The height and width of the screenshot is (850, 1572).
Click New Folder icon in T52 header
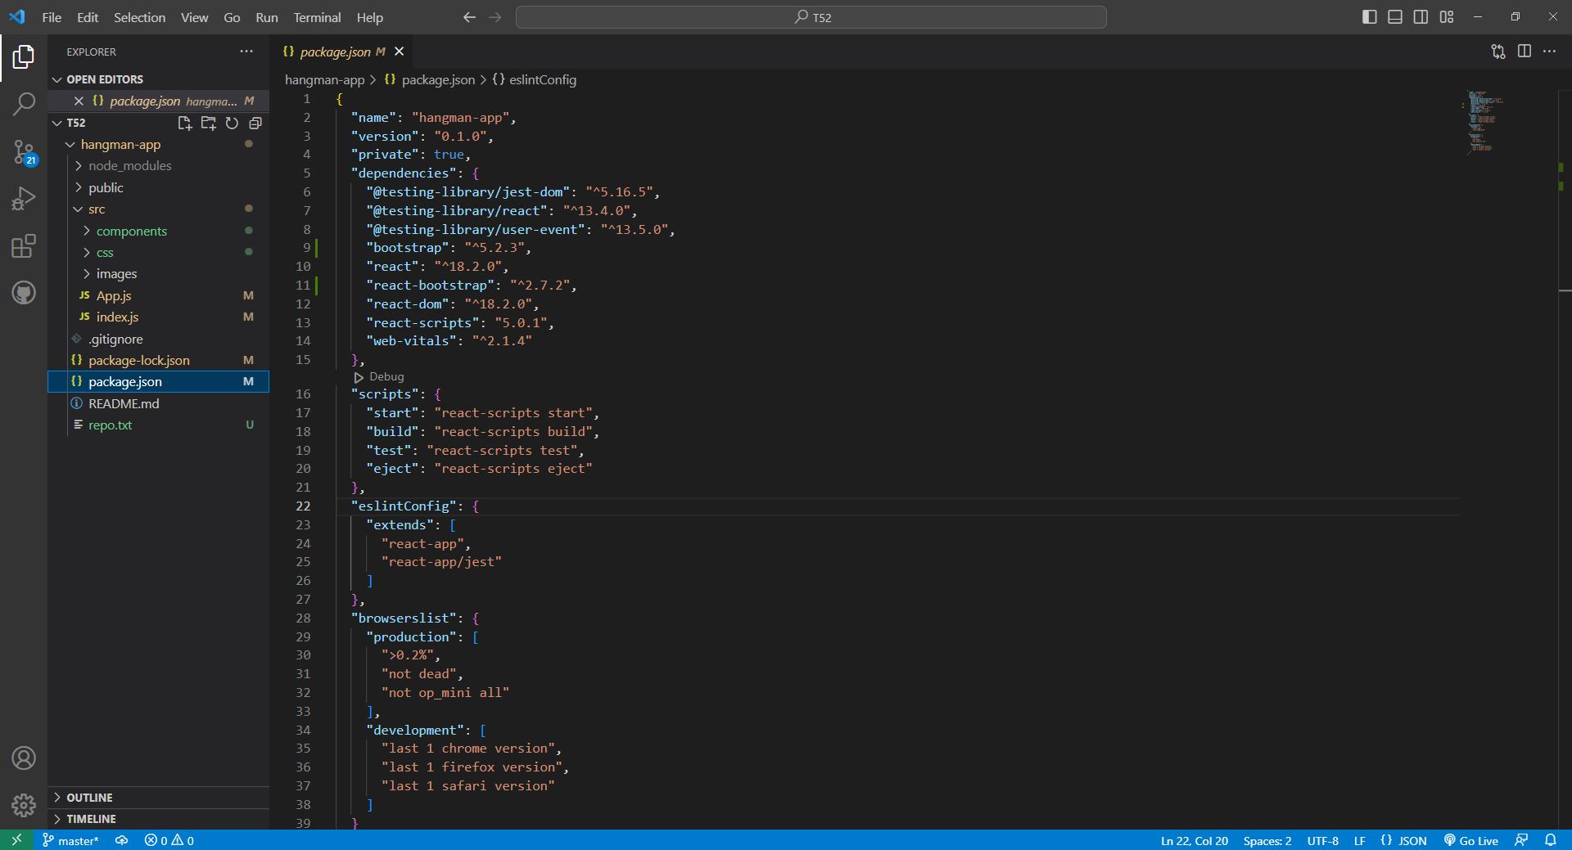[208, 123]
